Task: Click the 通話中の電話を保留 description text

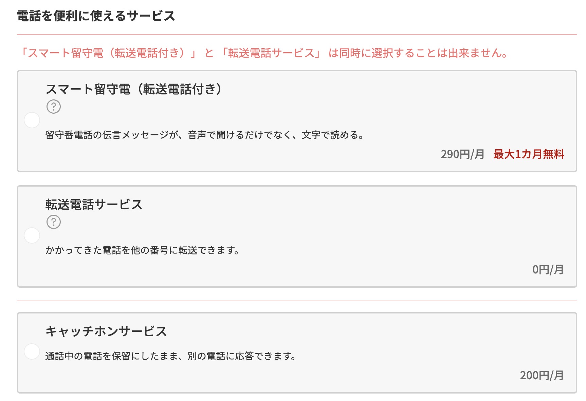Action: click(x=171, y=356)
